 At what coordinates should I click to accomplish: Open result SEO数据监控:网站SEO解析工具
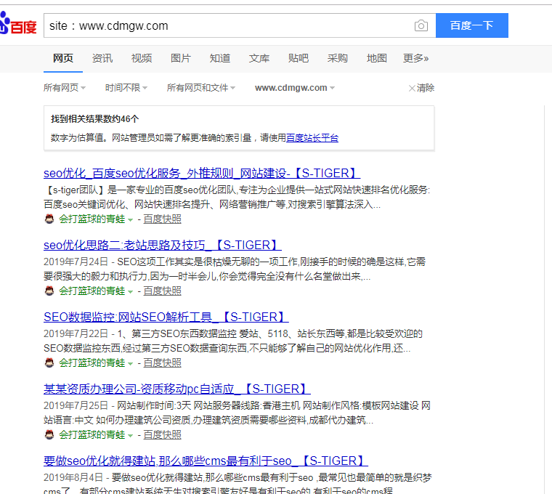point(166,317)
